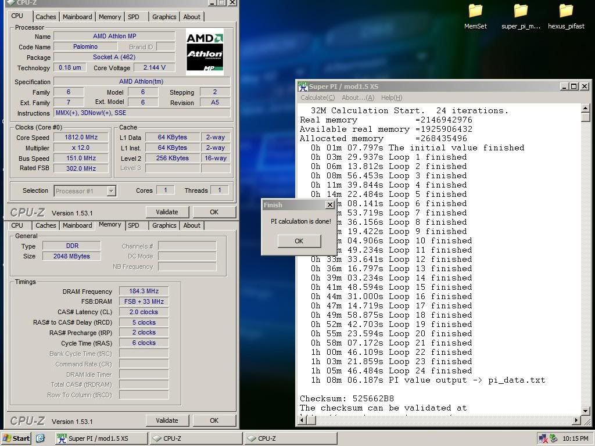Click the Core Speed value 1812.0 MHz
This screenshot has width=595, height=446.
point(81,137)
